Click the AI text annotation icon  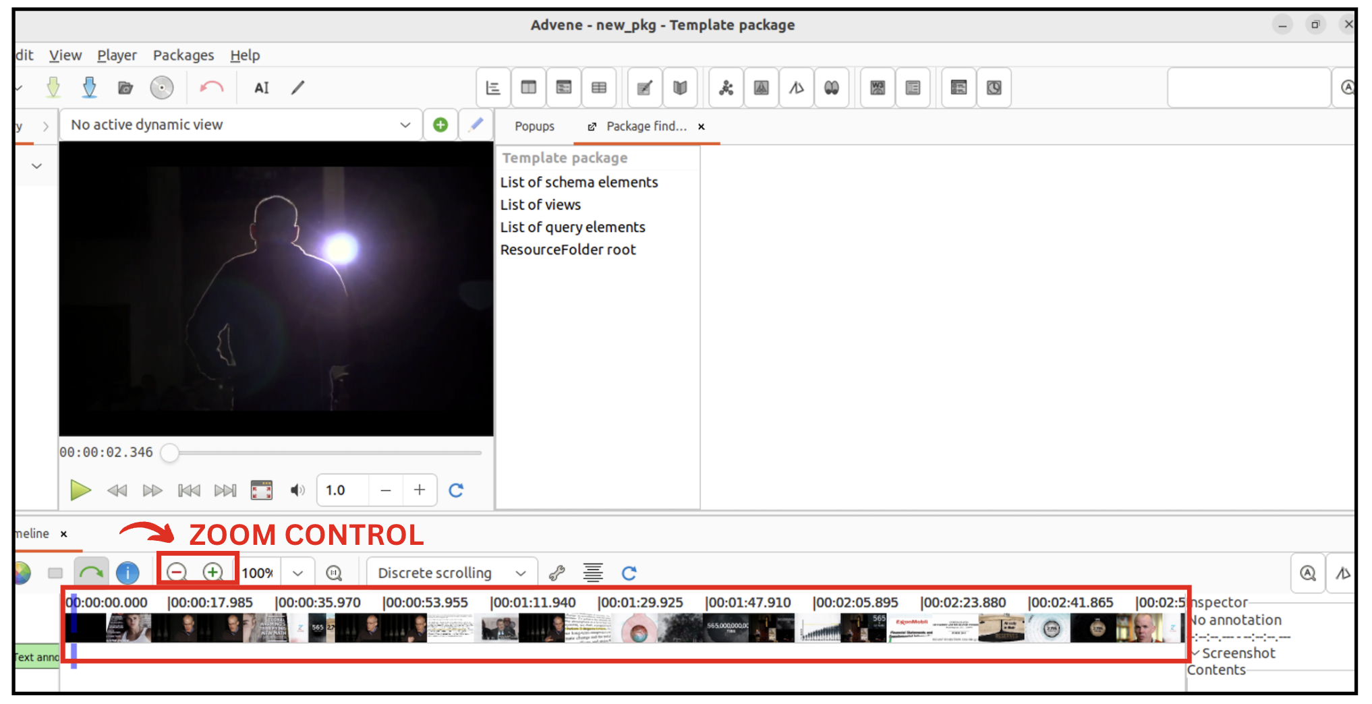(x=262, y=88)
